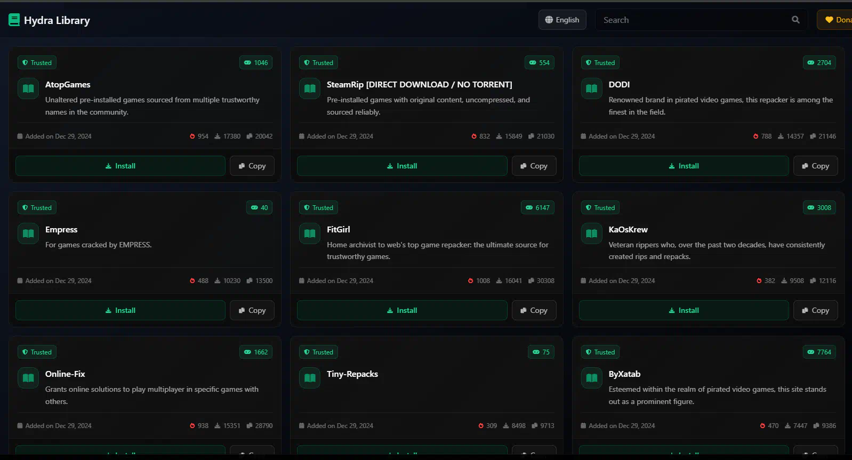Copy the FitGirl source link
The height and width of the screenshot is (460, 852).
coord(534,310)
